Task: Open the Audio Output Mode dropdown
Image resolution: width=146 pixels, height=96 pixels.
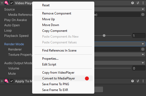Action: (x=120, y=63)
